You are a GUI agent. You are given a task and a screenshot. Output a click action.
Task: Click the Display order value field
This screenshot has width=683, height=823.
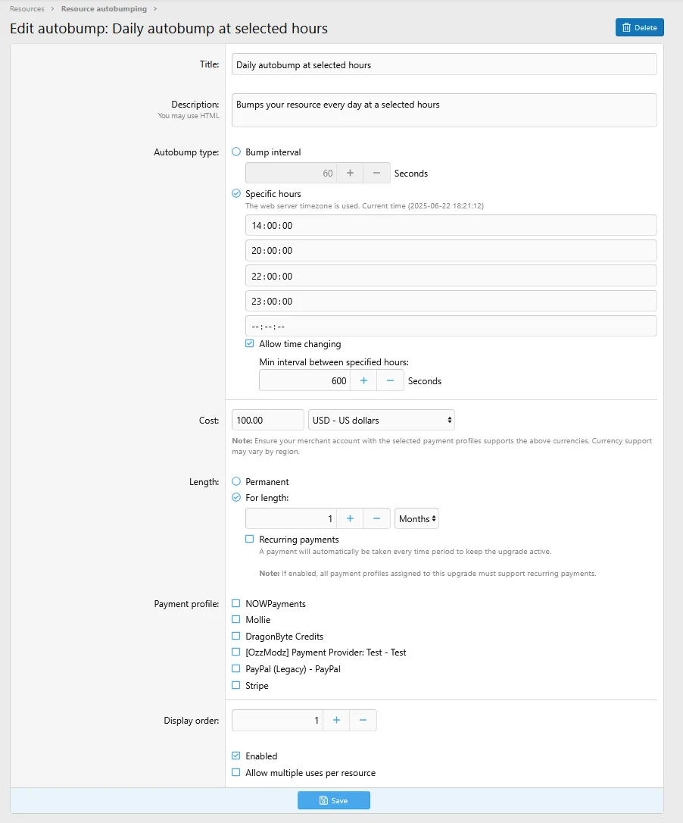pos(277,720)
